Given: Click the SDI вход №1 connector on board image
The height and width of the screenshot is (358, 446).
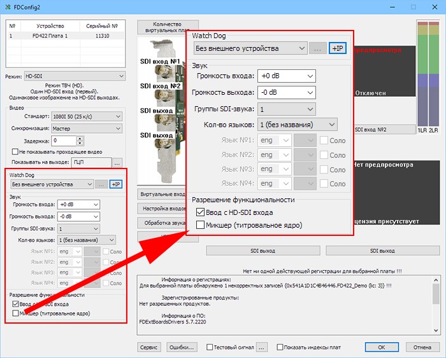Looking at the screenshot, I should coord(164,72).
